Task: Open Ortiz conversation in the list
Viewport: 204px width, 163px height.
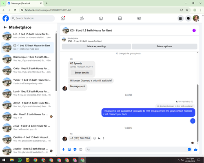Action: (27, 70)
